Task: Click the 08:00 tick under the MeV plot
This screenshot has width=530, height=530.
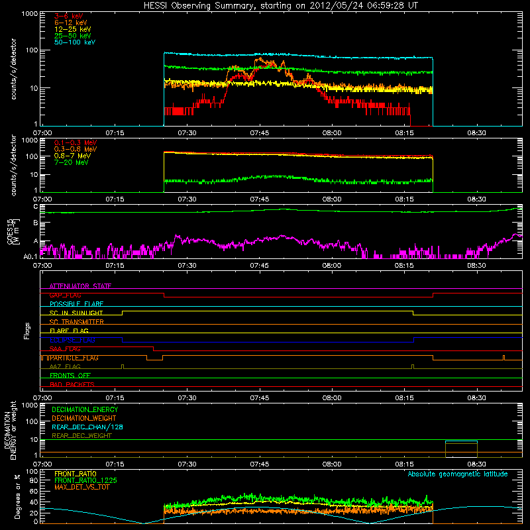Action: tap(332, 199)
